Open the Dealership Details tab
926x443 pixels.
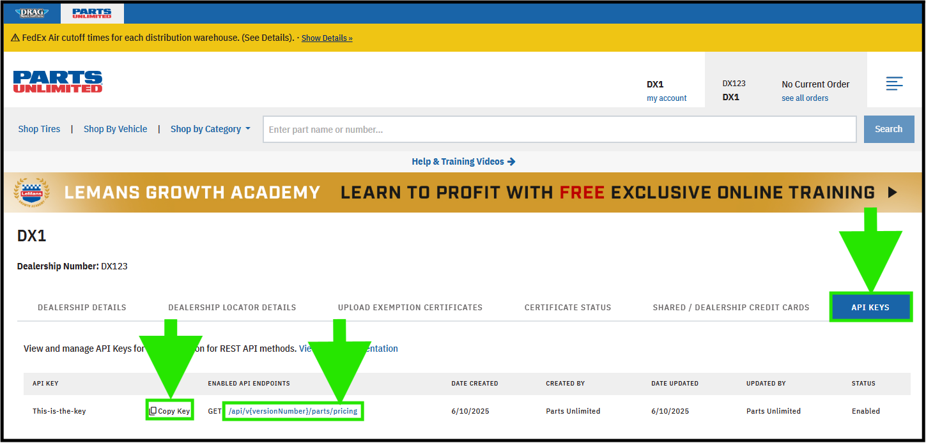point(82,308)
